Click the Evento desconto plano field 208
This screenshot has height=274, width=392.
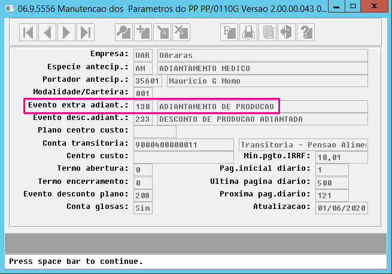143,195
